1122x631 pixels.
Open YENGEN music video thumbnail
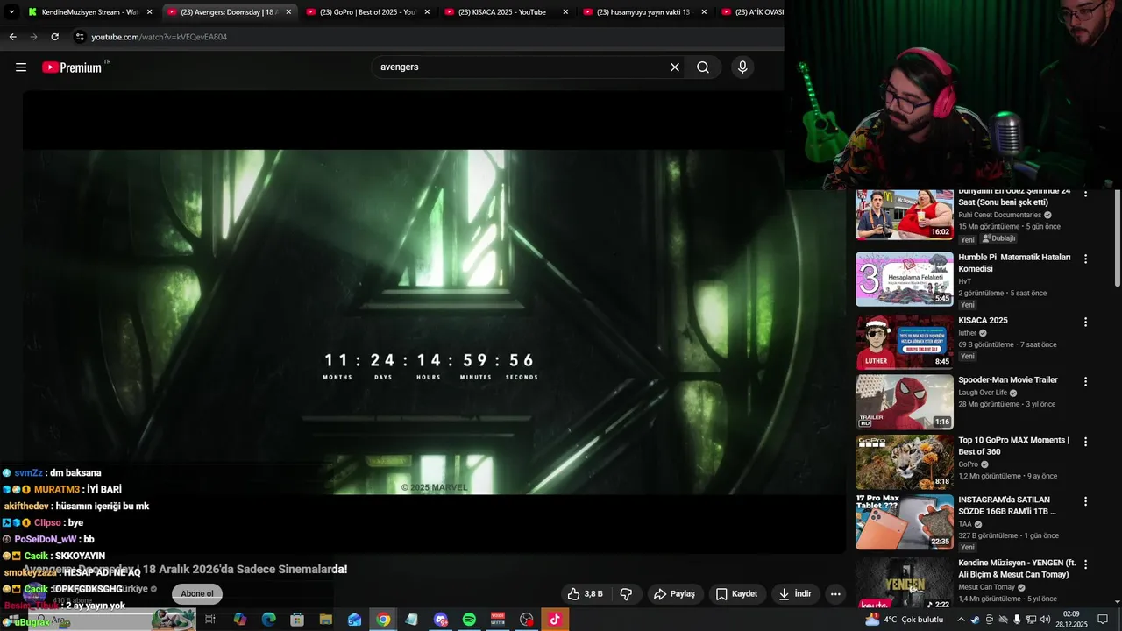(905, 582)
